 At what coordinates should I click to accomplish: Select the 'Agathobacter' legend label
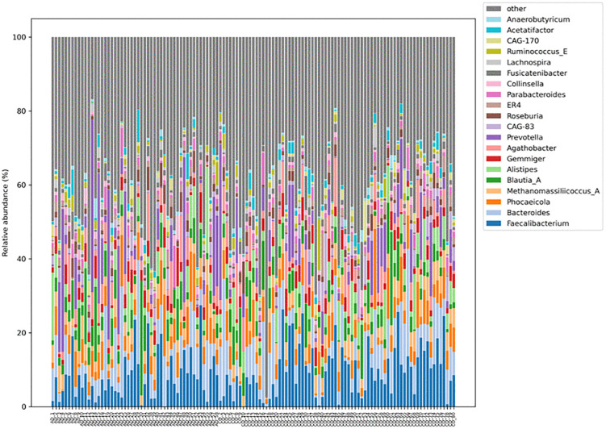pyautogui.click(x=532, y=148)
